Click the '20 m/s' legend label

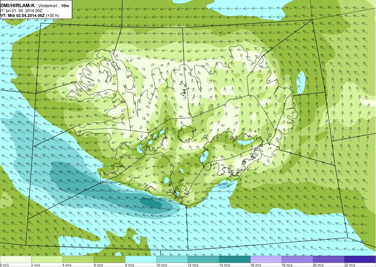tap(318, 265)
